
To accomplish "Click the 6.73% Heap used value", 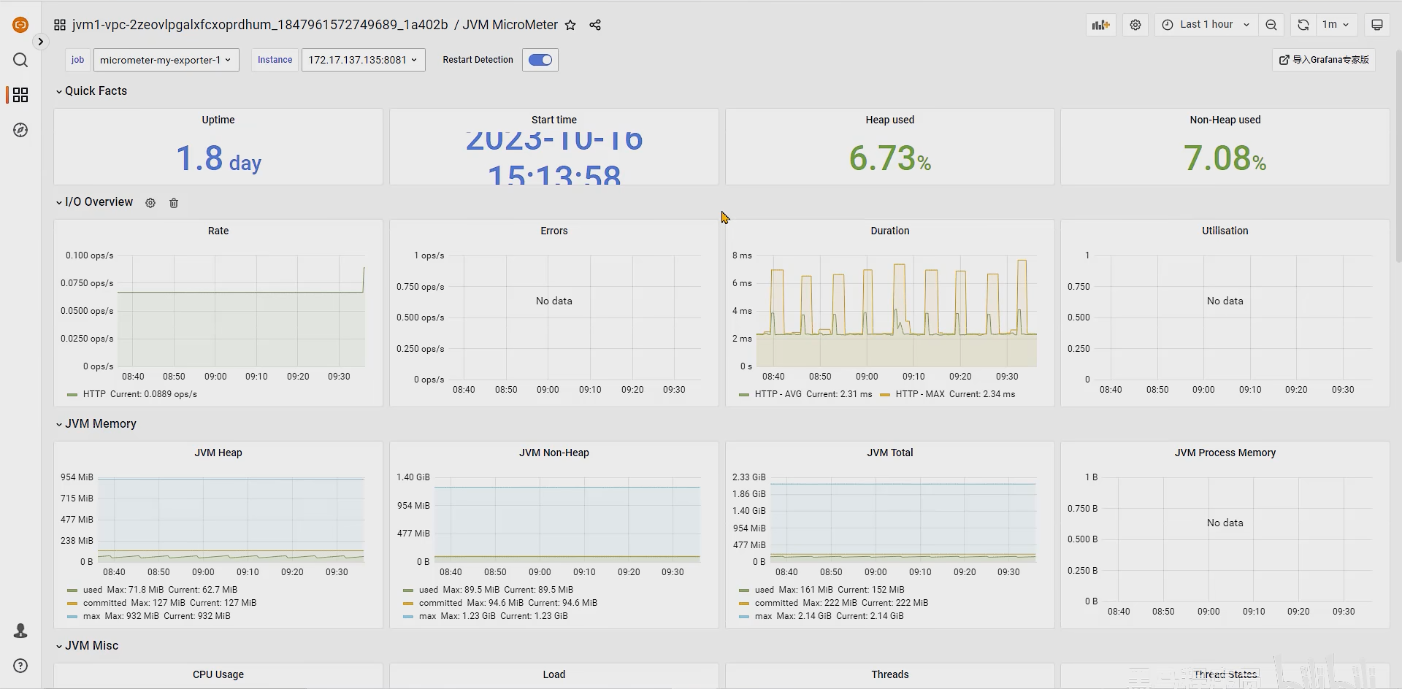I will click(890, 158).
